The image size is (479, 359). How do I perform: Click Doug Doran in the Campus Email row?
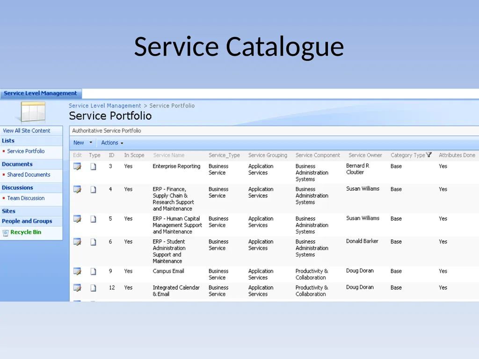pos(360,271)
